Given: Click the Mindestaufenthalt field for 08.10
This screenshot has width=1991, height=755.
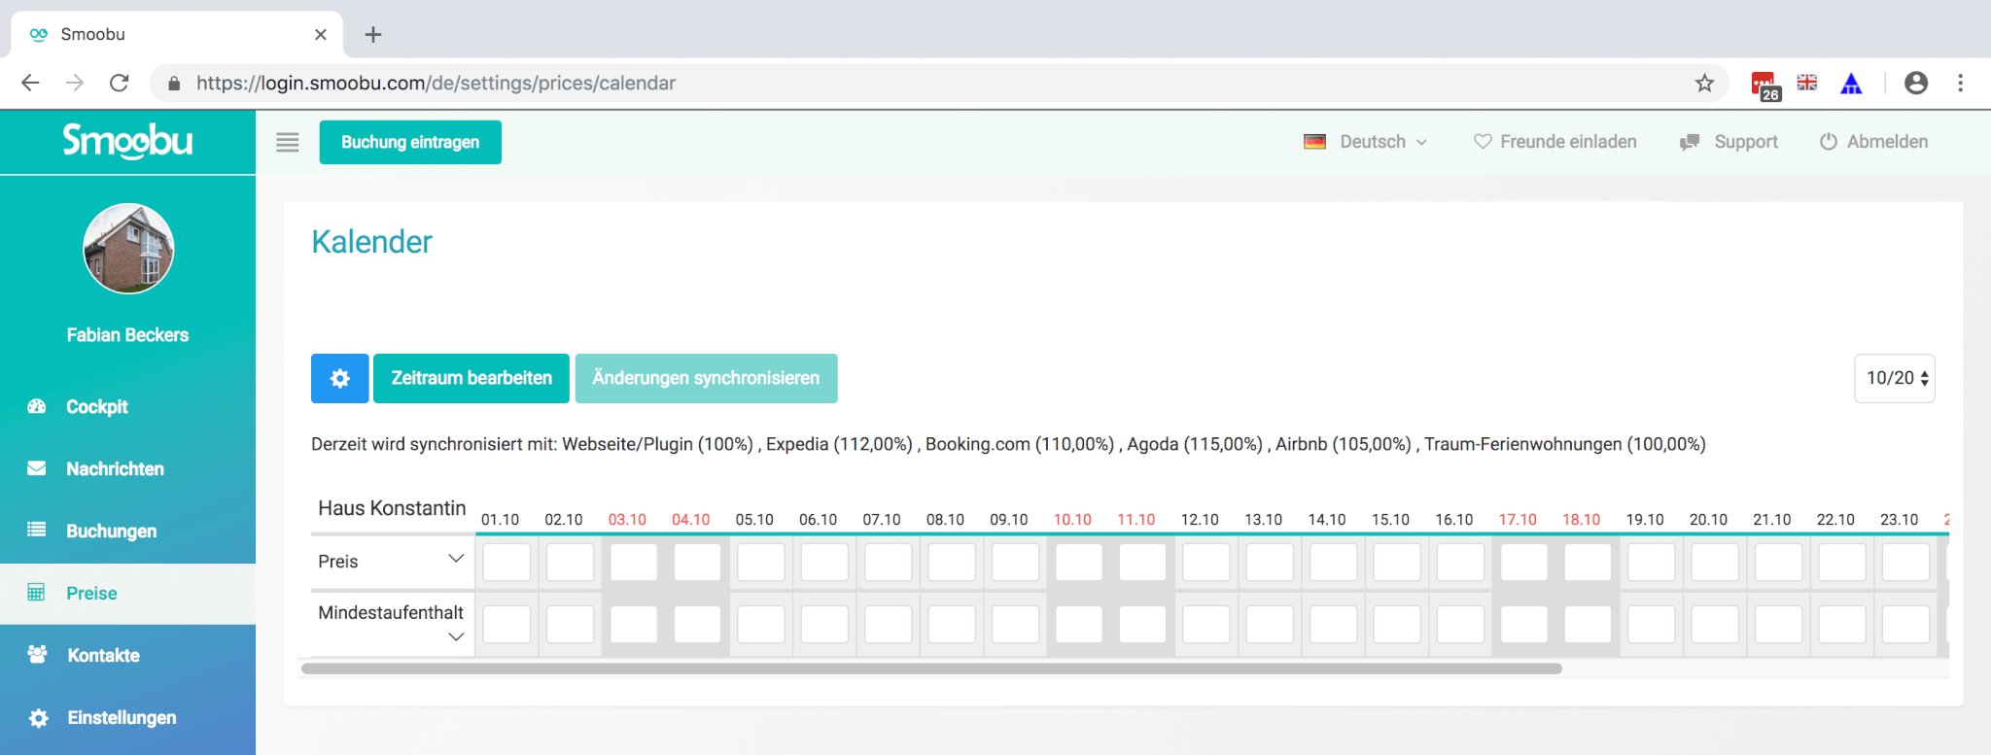Looking at the screenshot, I should click(952, 624).
